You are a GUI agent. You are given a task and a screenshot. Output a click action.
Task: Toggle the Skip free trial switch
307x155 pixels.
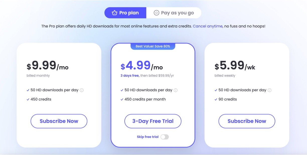coord(165,137)
